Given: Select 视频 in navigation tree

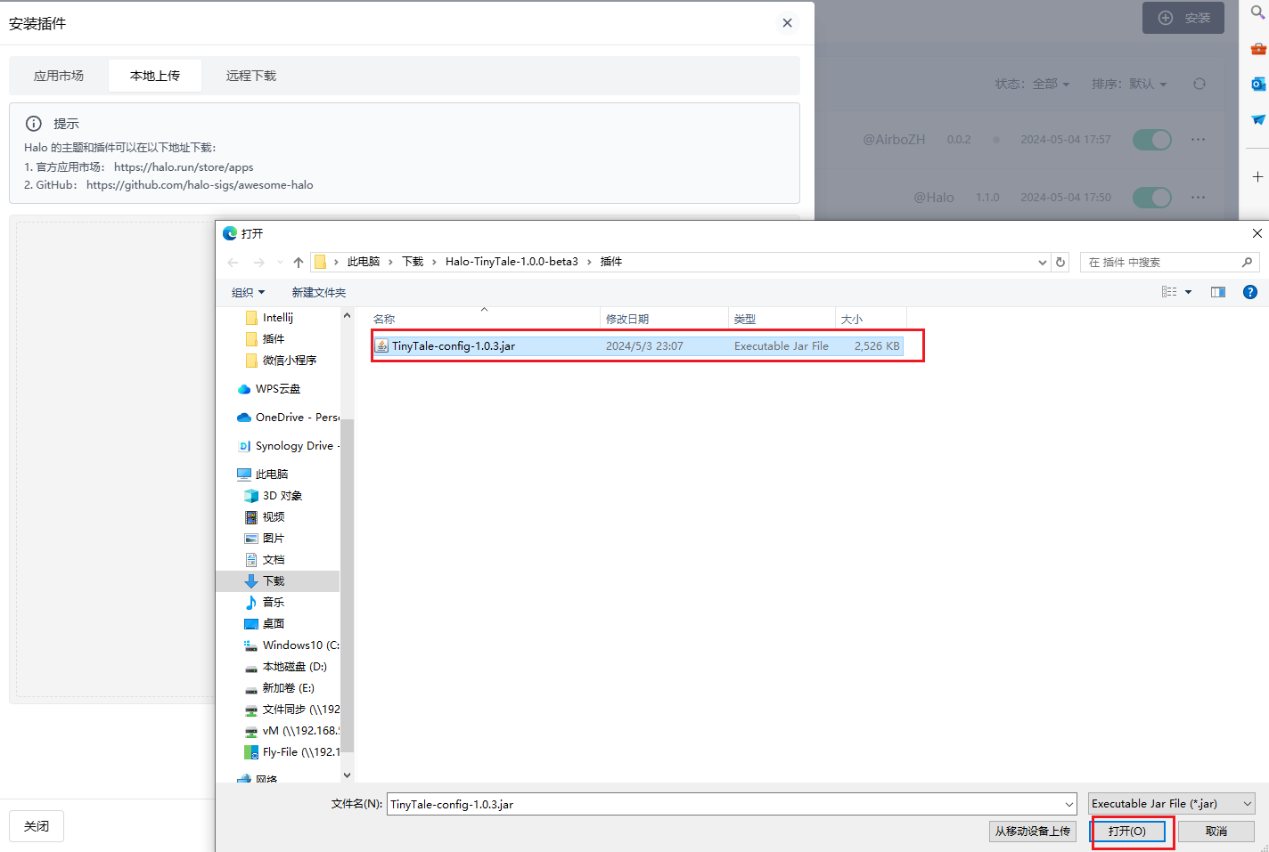Looking at the screenshot, I should tap(274, 517).
